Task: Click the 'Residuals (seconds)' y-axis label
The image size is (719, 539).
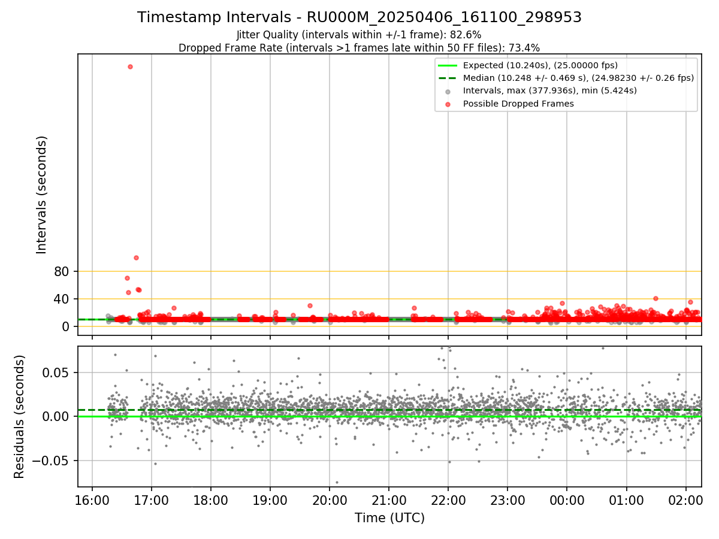Action: coord(20,416)
